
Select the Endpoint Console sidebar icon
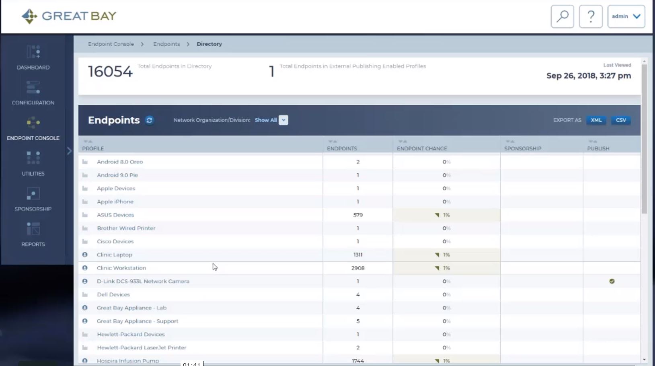(33, 122)
